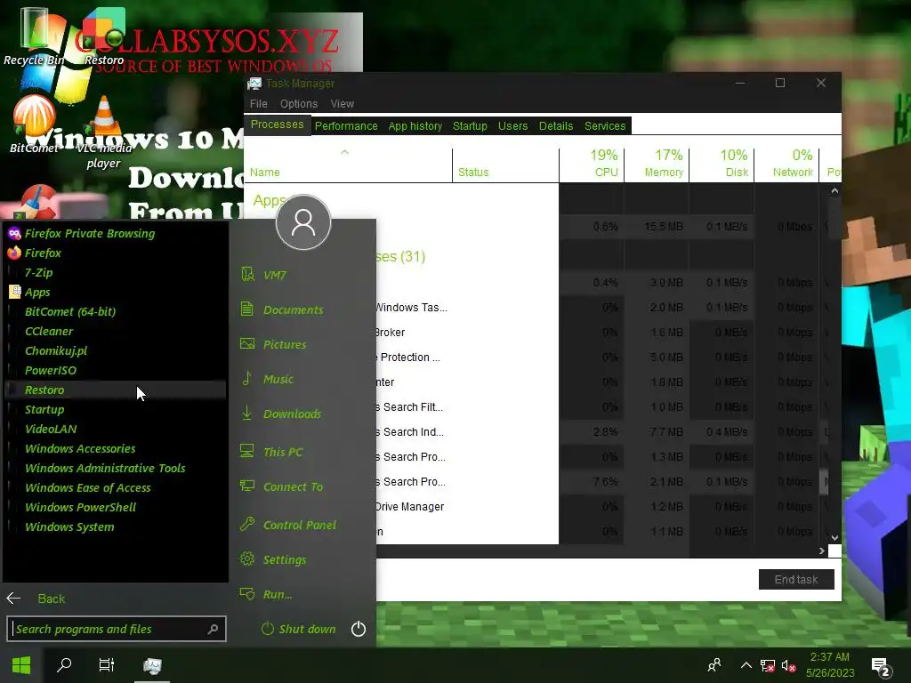Open This PC from start menu
The image size is (911, 683).
coord(272,452)
